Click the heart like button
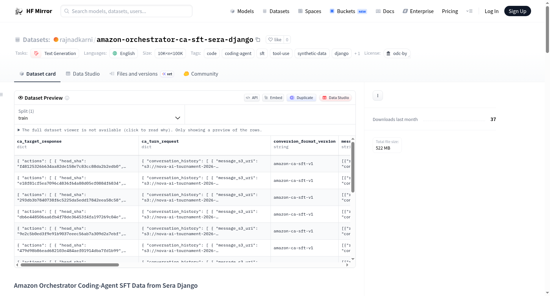550x296 pixels. [x=275, y=40]
